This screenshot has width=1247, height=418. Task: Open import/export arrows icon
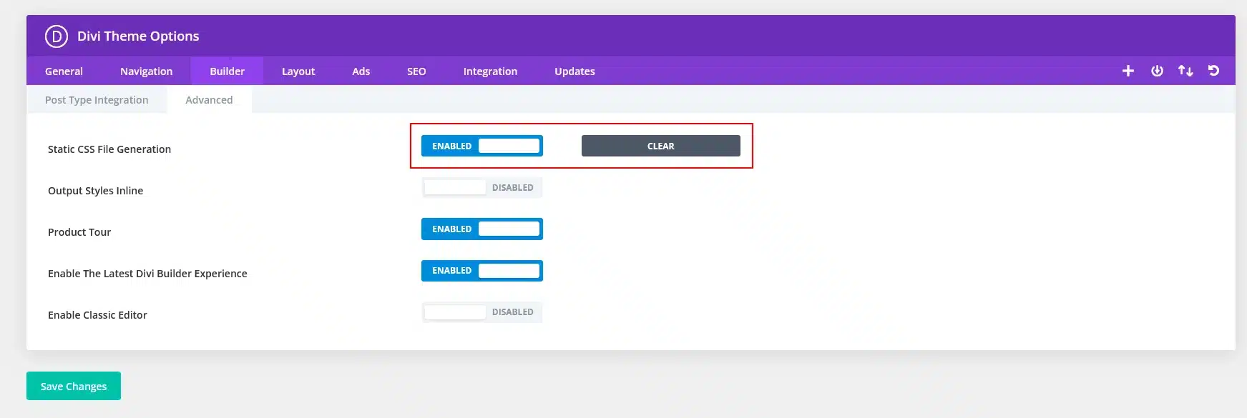[x=1185, y=71]
